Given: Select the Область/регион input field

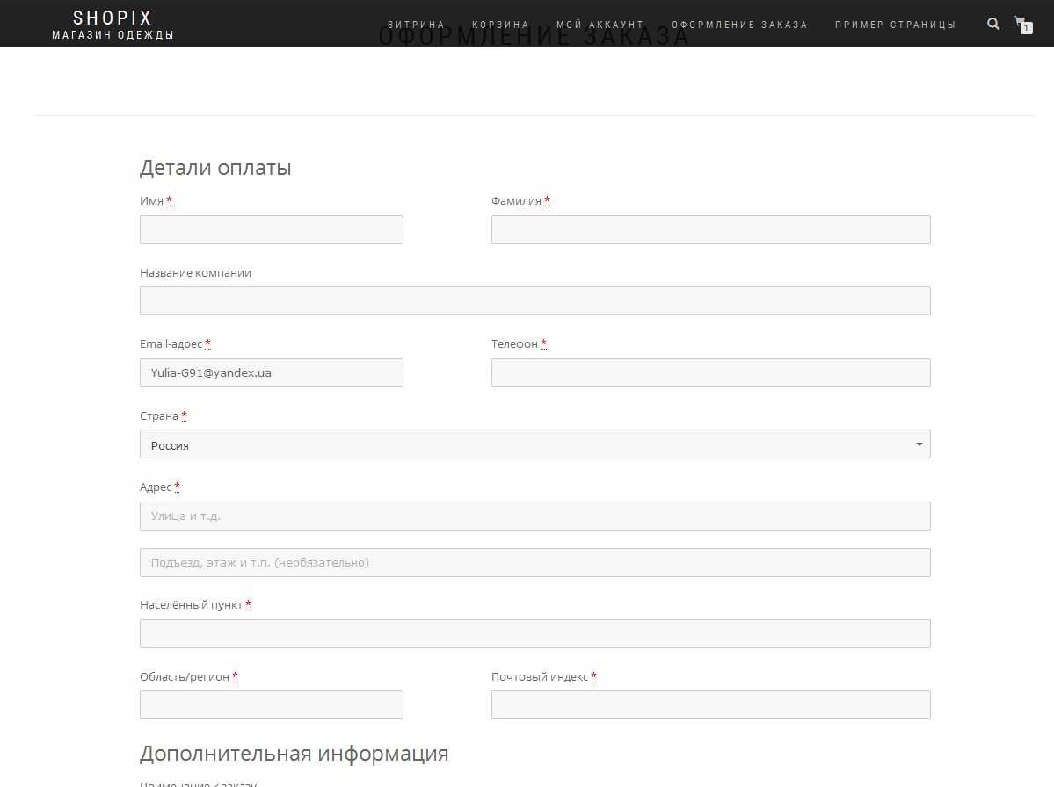Looking at the screenshot, I should (x=271, y=705).
